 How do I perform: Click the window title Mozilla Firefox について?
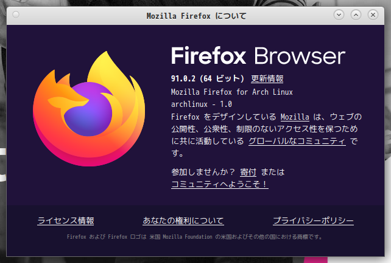[197, 16]
